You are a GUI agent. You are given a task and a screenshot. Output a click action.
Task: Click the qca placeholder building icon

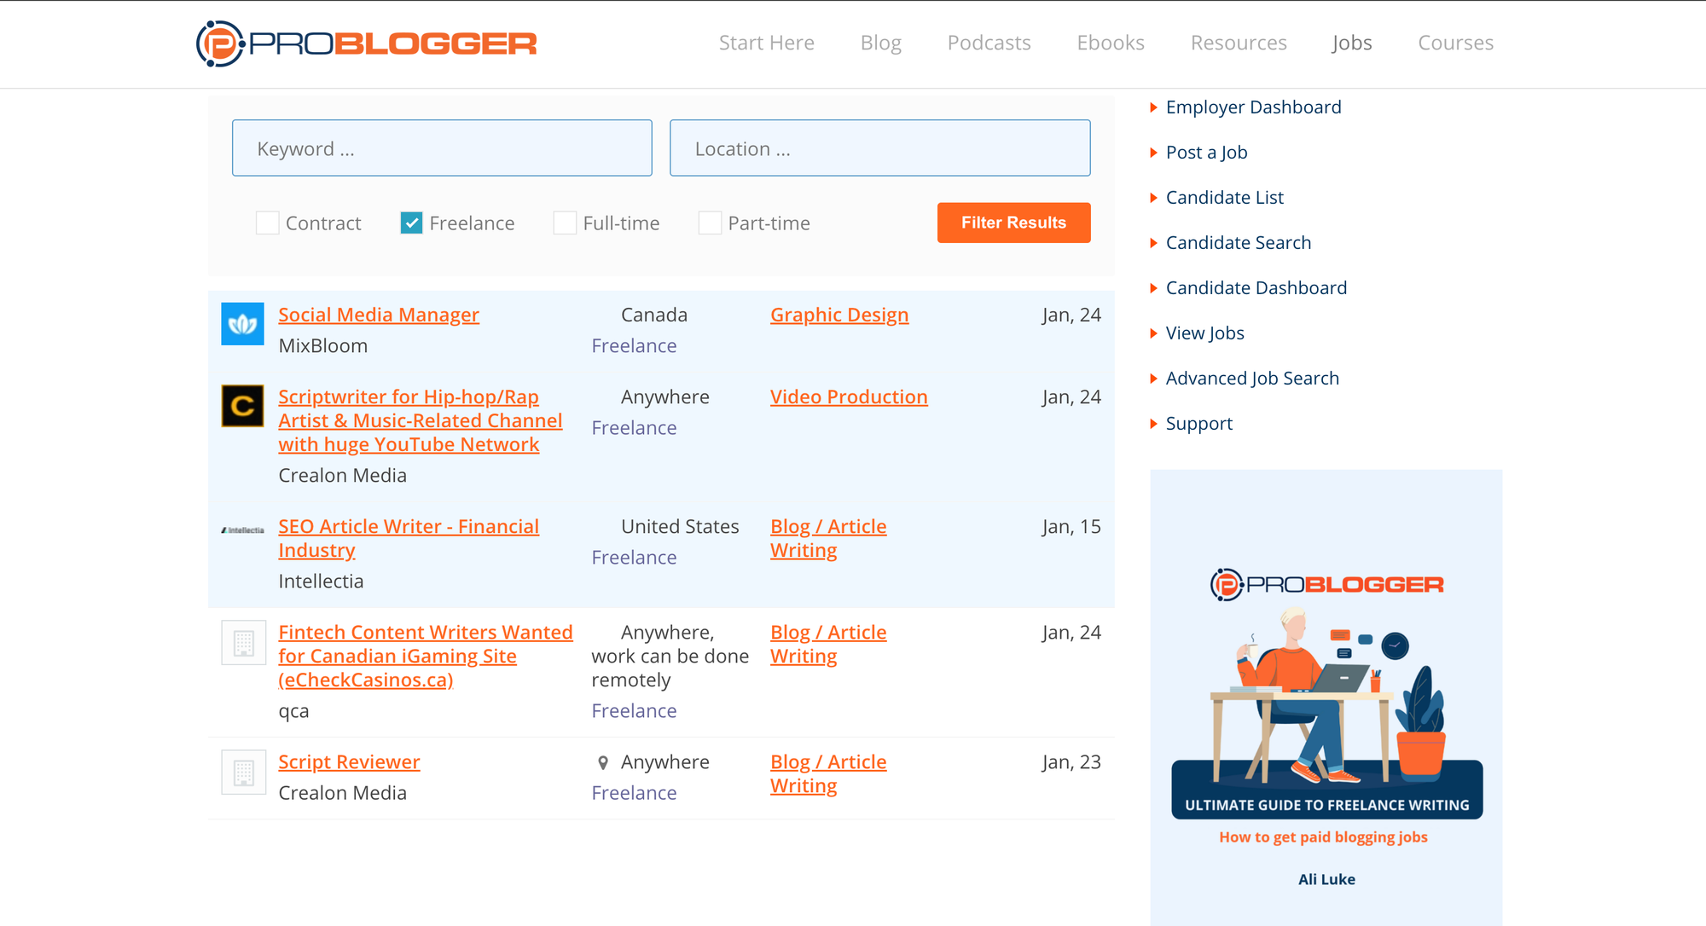click(x=244, y=643)
